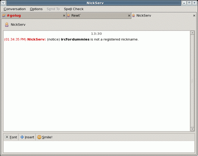Close the #golug tab
Screen dimensions: 198x156
(x=64, y=16)
